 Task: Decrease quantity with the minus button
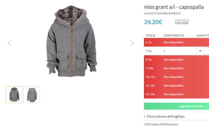point(200,51)
